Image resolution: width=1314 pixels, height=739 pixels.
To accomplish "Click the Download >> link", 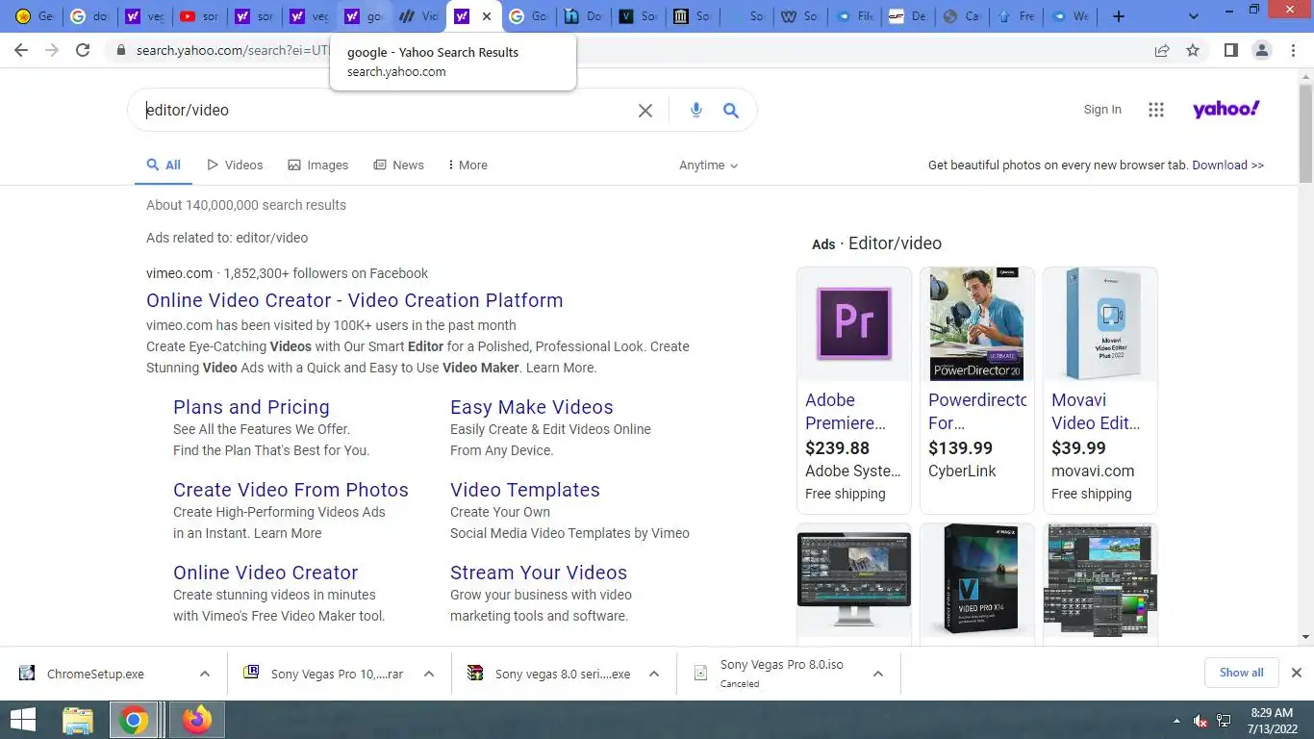I will click(1228, 166).
